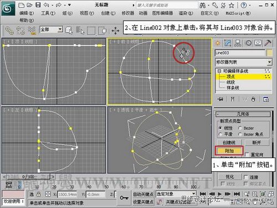Image resolution: width=277 pixels, height=208 pixels.
Task: Unlink Selection broken chain tool
Action: tap(20, 31)
